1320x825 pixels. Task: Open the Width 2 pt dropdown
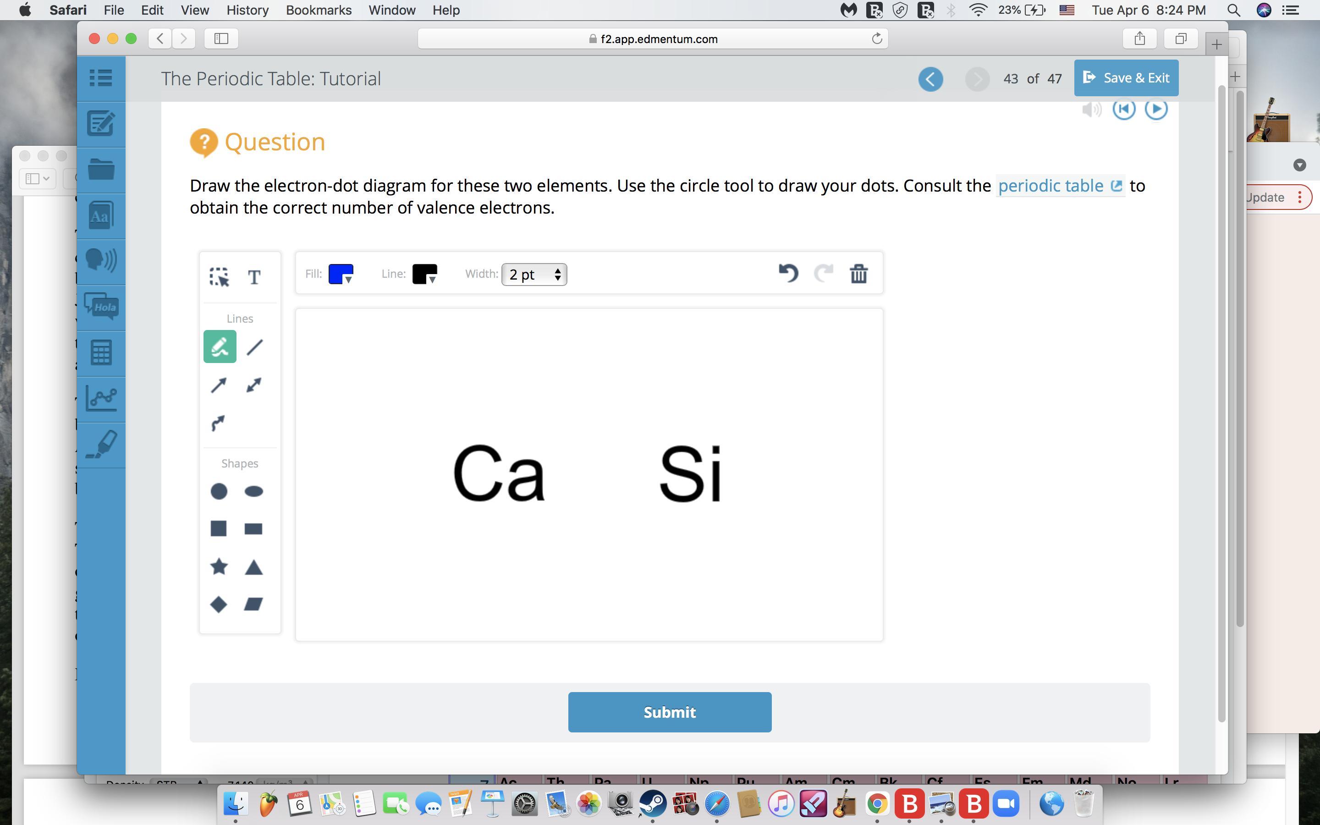[534, 275]
